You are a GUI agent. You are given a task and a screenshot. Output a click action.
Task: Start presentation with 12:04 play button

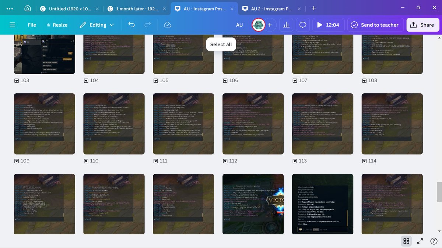pyautogui.click(x=329, y=25)
